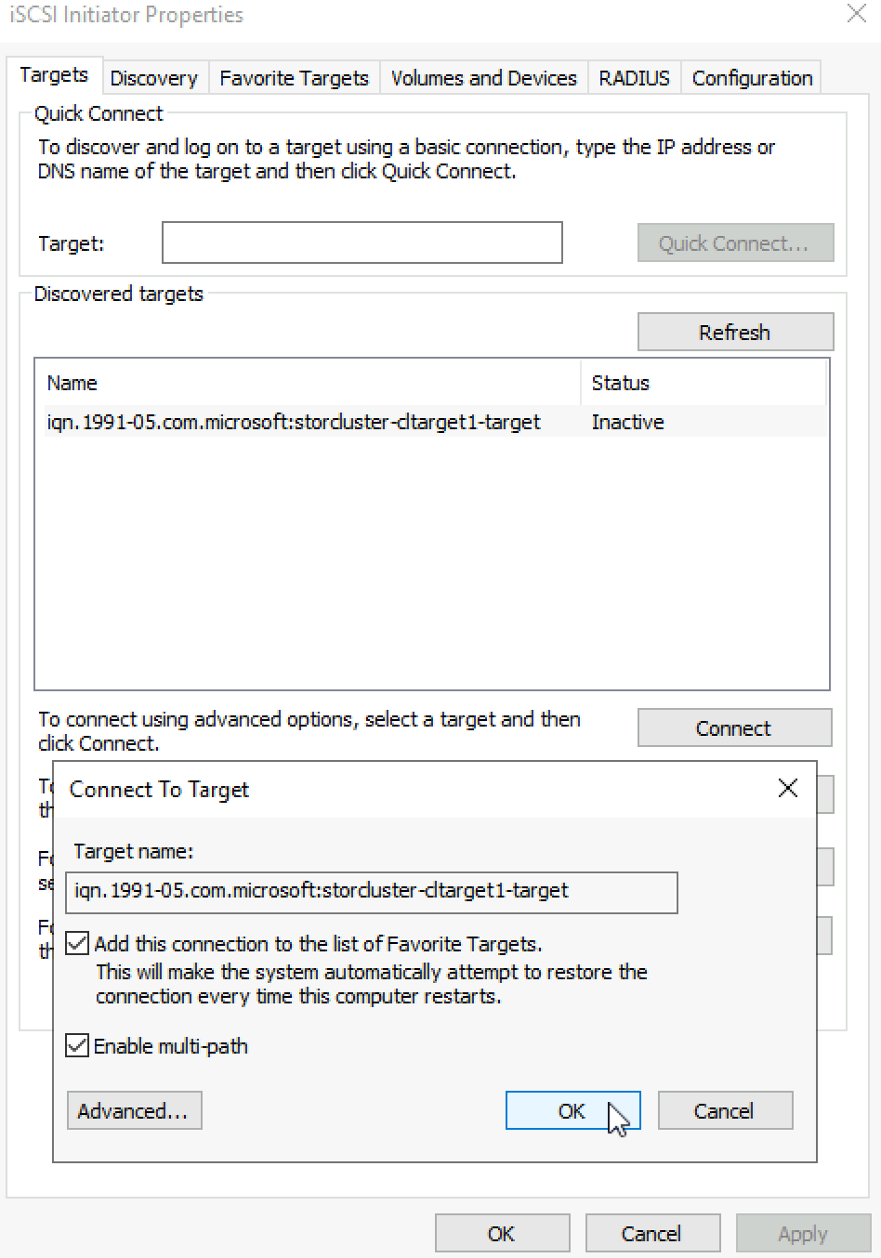Toggle Add this connection to Favorite Targets checkbox
Image resolution: width=881 pixels, height=1258 pixels.
(78, 945)
